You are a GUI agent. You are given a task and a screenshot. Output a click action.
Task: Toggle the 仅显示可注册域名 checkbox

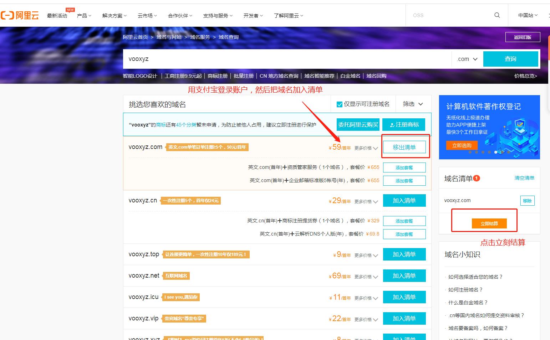pyautogui.click(x=339, y=104)
